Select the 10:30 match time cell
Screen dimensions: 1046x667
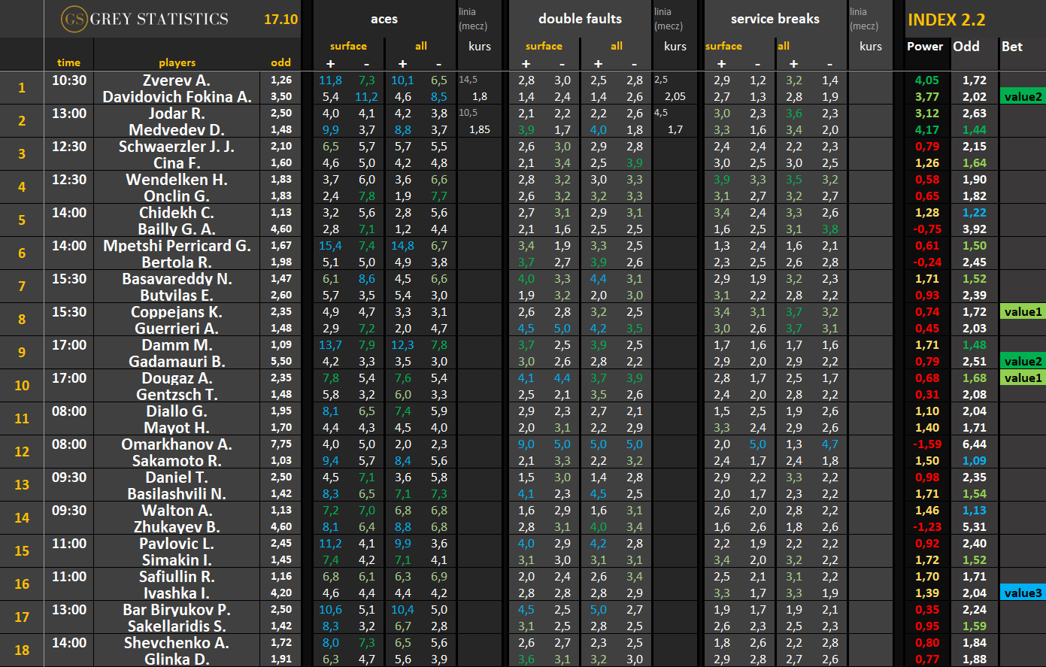[69, 80]
